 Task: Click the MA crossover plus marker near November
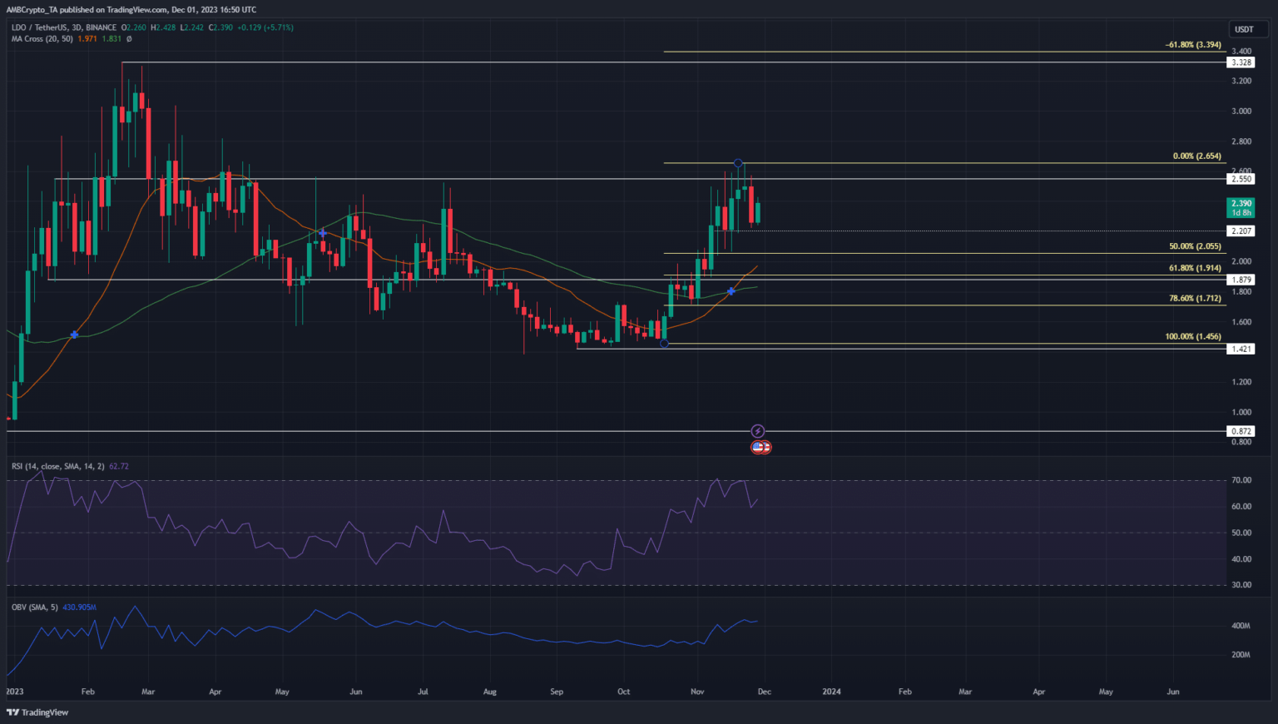[x=731, y=291]
